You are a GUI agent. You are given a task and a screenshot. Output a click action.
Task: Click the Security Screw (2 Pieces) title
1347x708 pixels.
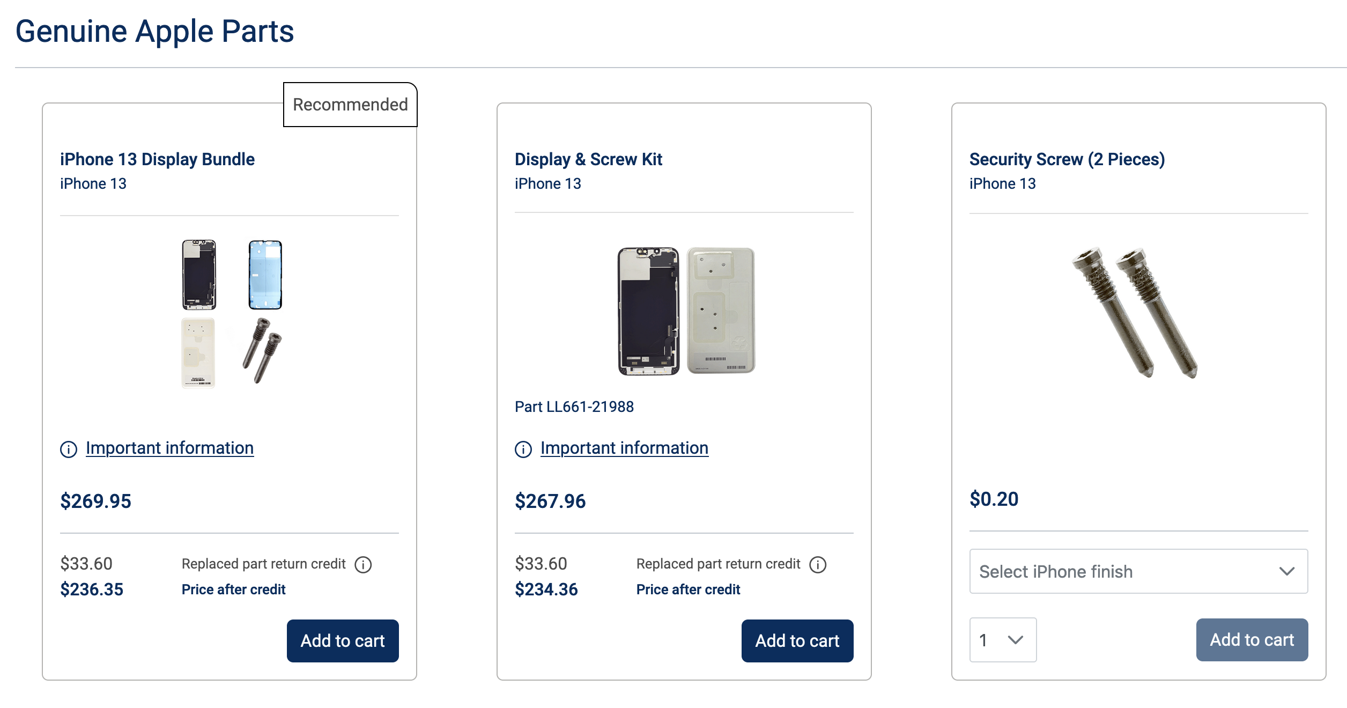(x=1067, y=159)
